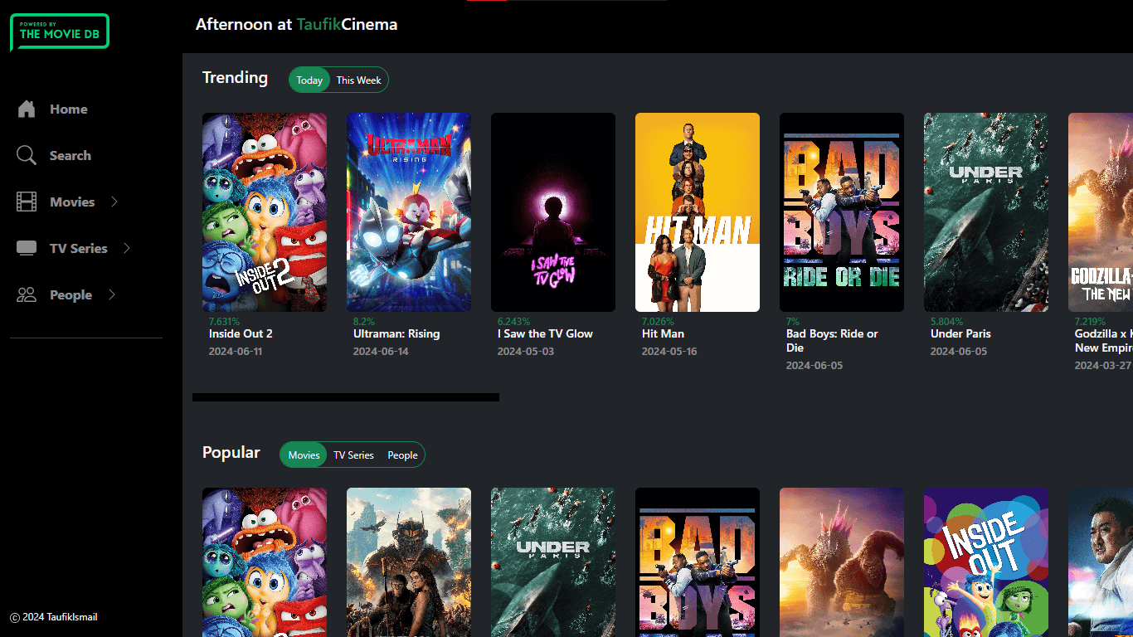
Task: Click the TV Series icon
Action: [25, 248]
